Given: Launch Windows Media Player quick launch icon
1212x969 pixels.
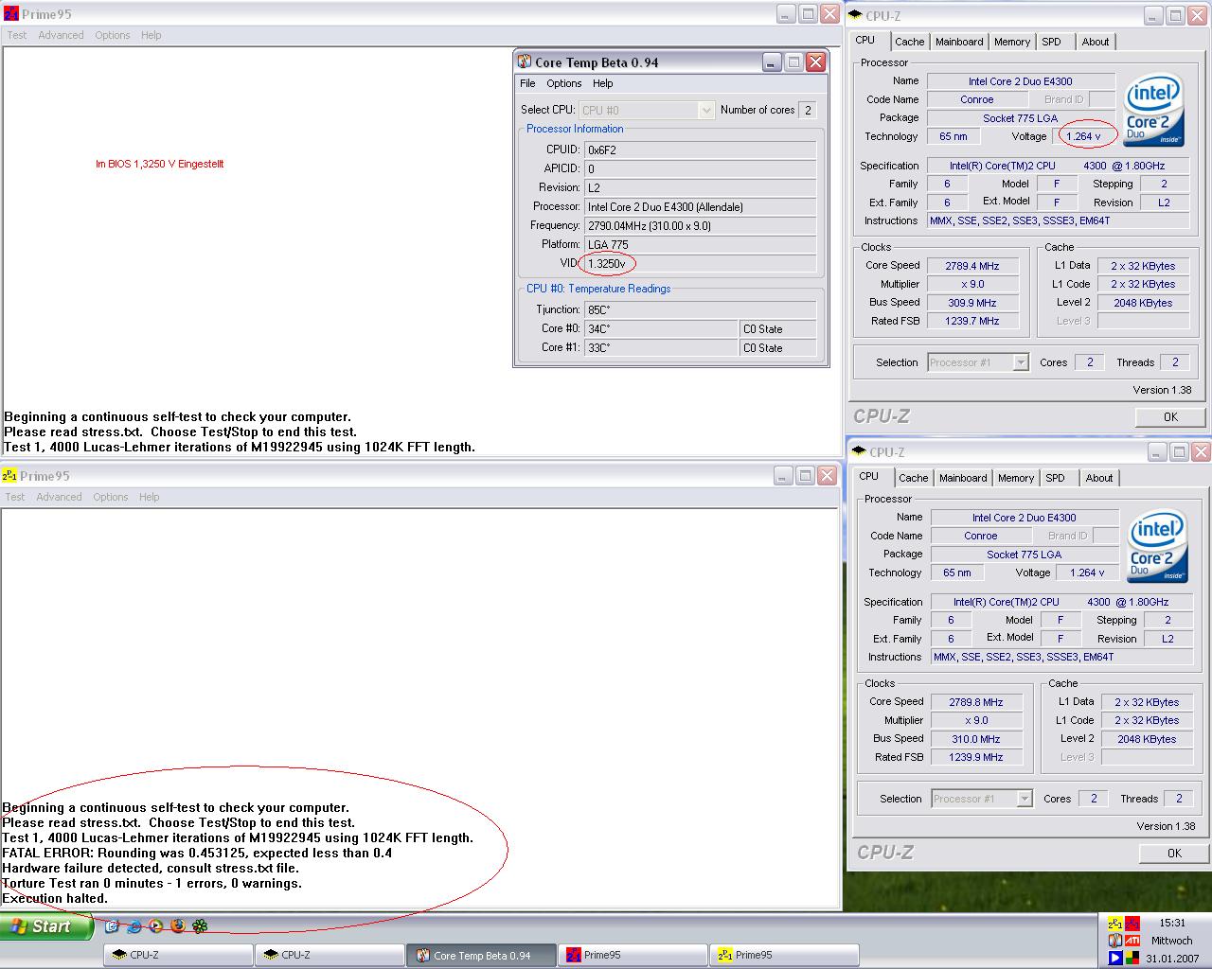Looking at the screenshot, I should 155,926.
